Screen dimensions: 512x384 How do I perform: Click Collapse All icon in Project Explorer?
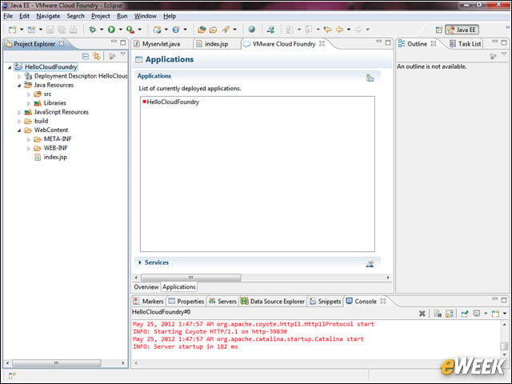[x=86, y=56]
